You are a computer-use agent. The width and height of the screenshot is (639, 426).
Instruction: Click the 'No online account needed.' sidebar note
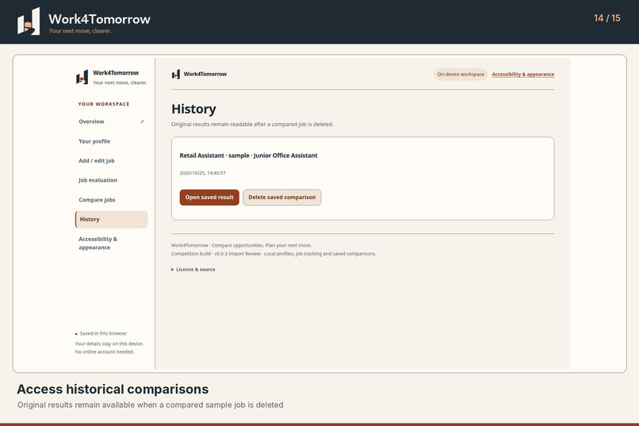tap(105, 351)
